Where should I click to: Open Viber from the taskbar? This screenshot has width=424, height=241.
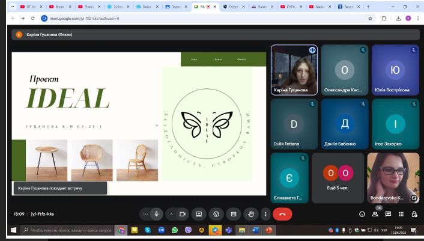(x=188, y=230)
